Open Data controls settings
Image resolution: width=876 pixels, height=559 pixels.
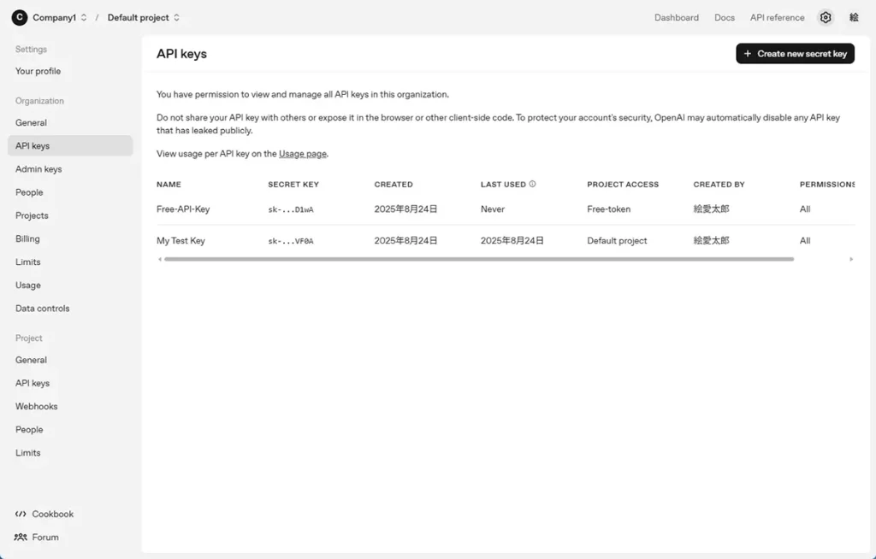[70, 309]
